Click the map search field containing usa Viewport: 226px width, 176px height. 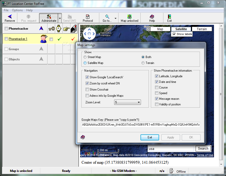[x=171, y=149]
